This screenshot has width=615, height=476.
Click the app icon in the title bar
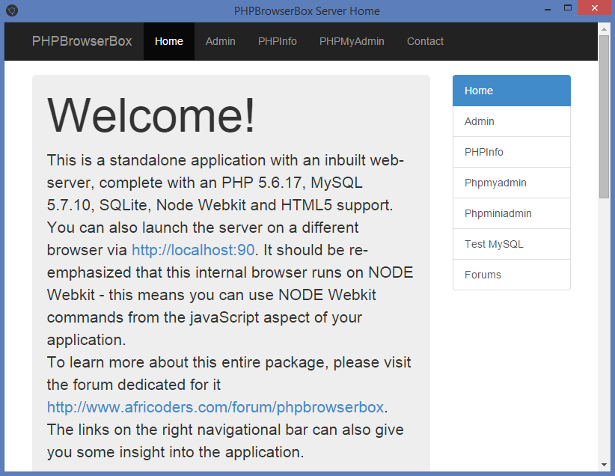pyautogui.click(x=11, y=10)
